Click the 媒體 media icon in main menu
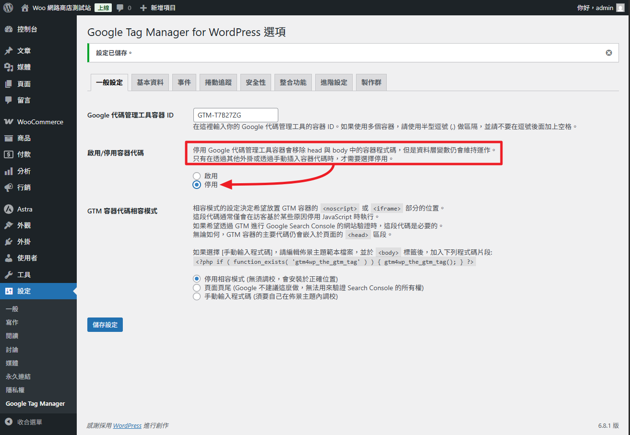Image resolution: width=630 pixels, height=435 pixels. (x=9, y=67)
